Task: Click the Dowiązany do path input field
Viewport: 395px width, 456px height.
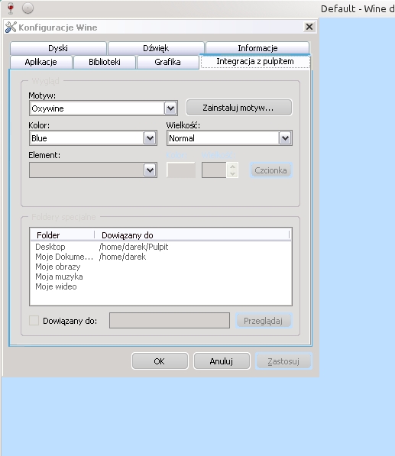Action: click(x=170, y=321)
